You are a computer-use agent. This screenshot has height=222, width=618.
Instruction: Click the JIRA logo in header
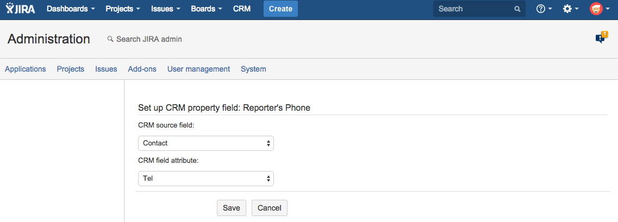pyautogui.click(x=21, y=9)
